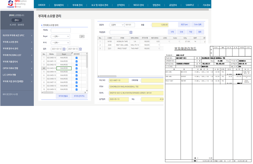The width and height of the screenshot is (253, 164).
Task: Expand 부자재 소요량 관리 sidebar menu
Action: (17, 42)
